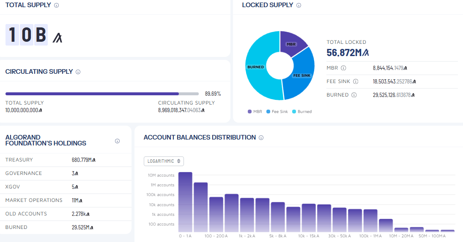Click the Treasury row value 680.779M
The image size is (463, 242).
84,160
